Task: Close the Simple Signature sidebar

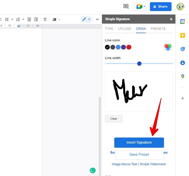Action: pyautogui.click(x=171, y=19)
